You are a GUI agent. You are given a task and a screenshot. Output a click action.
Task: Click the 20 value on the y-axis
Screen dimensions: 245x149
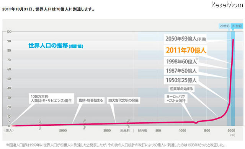pyautogui.click(x=9, y=107)
